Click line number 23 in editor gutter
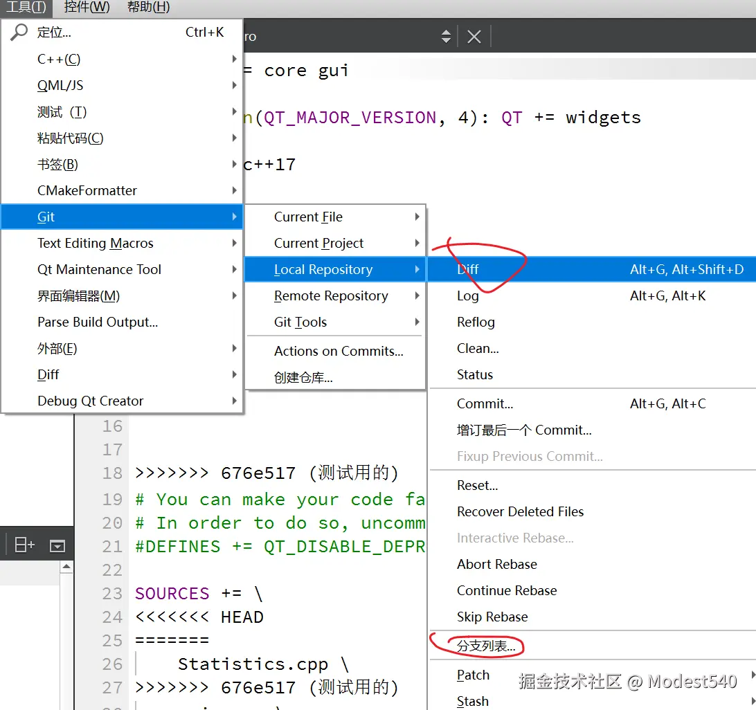This screenshot has width=756, height=710. pos(112,593)
